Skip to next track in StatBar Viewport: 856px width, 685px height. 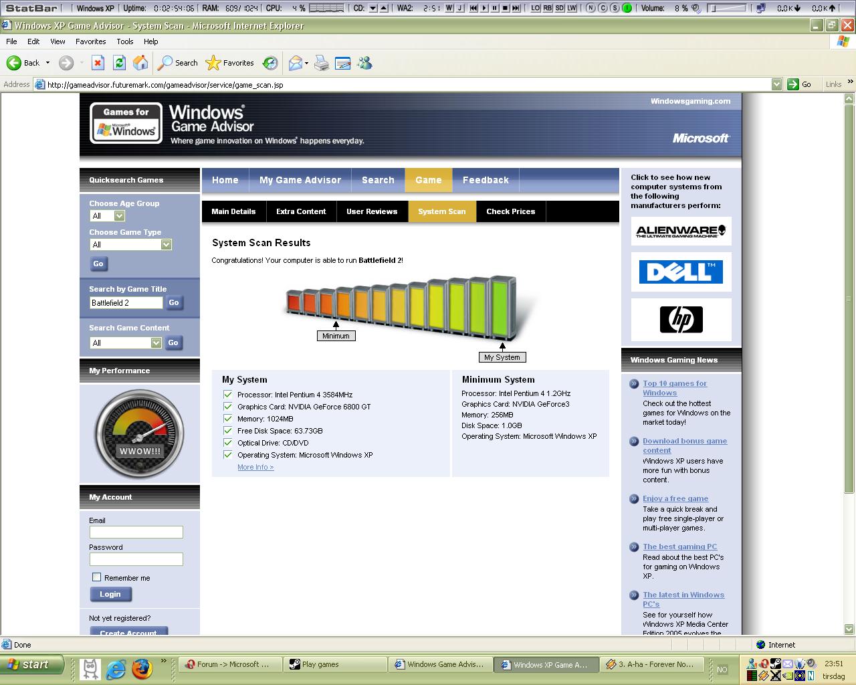pyautogui.click(x=516, y=8)
